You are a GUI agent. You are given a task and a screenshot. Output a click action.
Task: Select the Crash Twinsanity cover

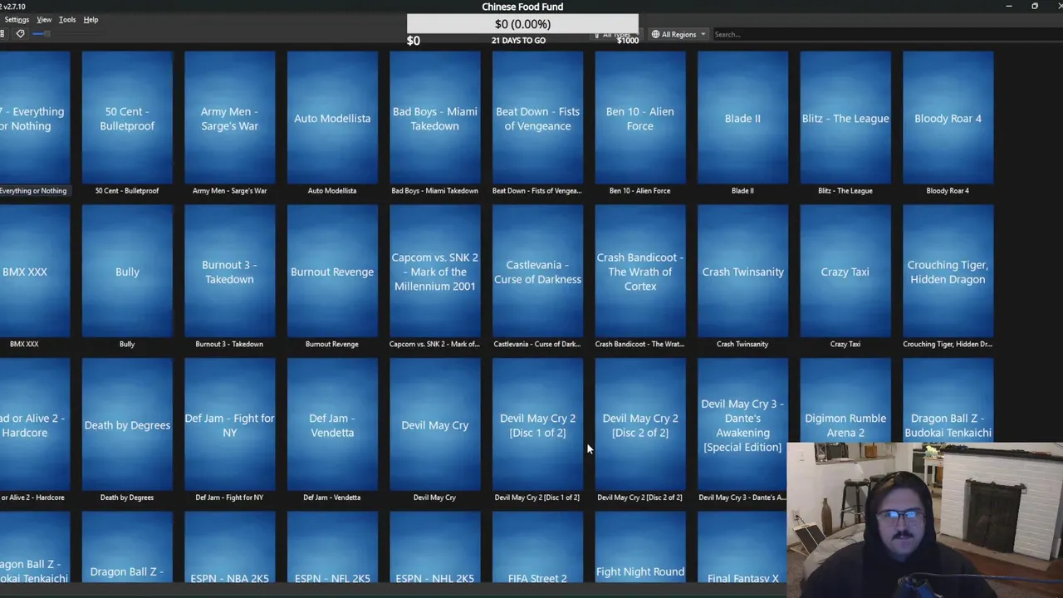pyautogui.click(x=742, y=272)
